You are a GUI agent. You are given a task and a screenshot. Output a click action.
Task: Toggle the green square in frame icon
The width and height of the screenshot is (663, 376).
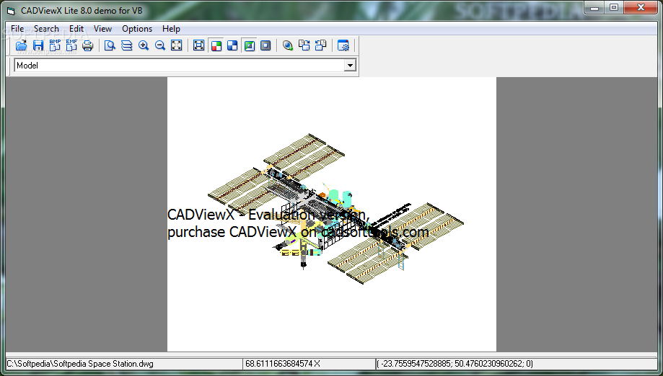click(x=250, y=45)
